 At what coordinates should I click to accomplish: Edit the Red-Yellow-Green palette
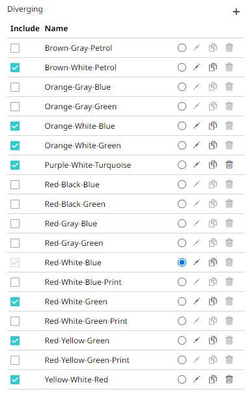197,341
